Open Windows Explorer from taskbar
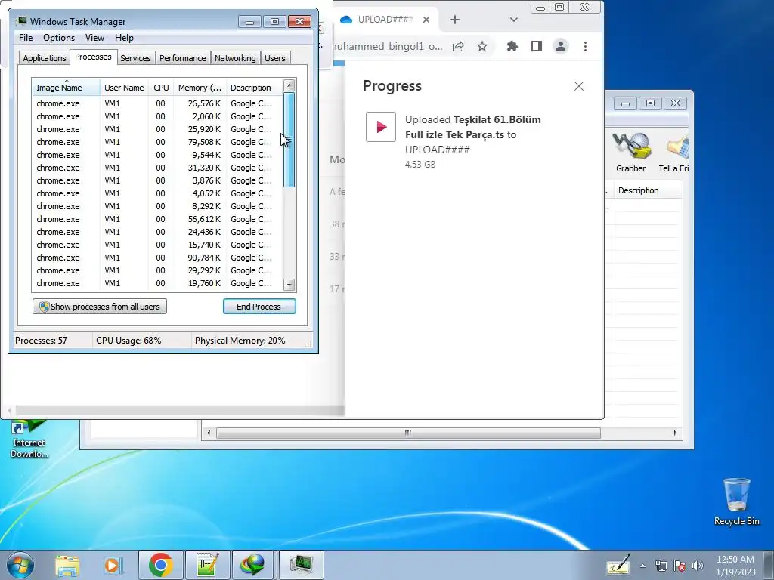The height and width of the screenshot is (580, 774). tap(67, 565)
